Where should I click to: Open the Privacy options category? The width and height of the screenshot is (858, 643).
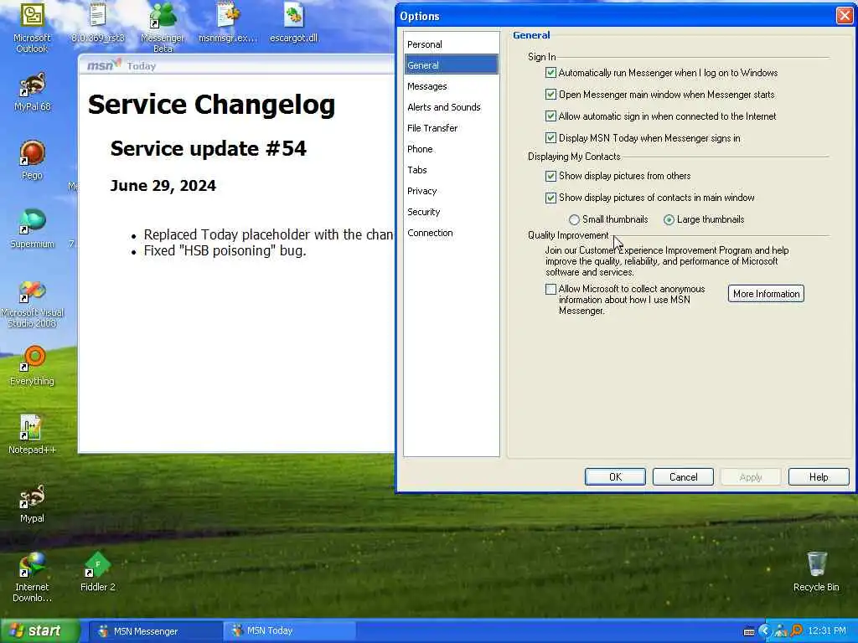[x=452, y=191]
